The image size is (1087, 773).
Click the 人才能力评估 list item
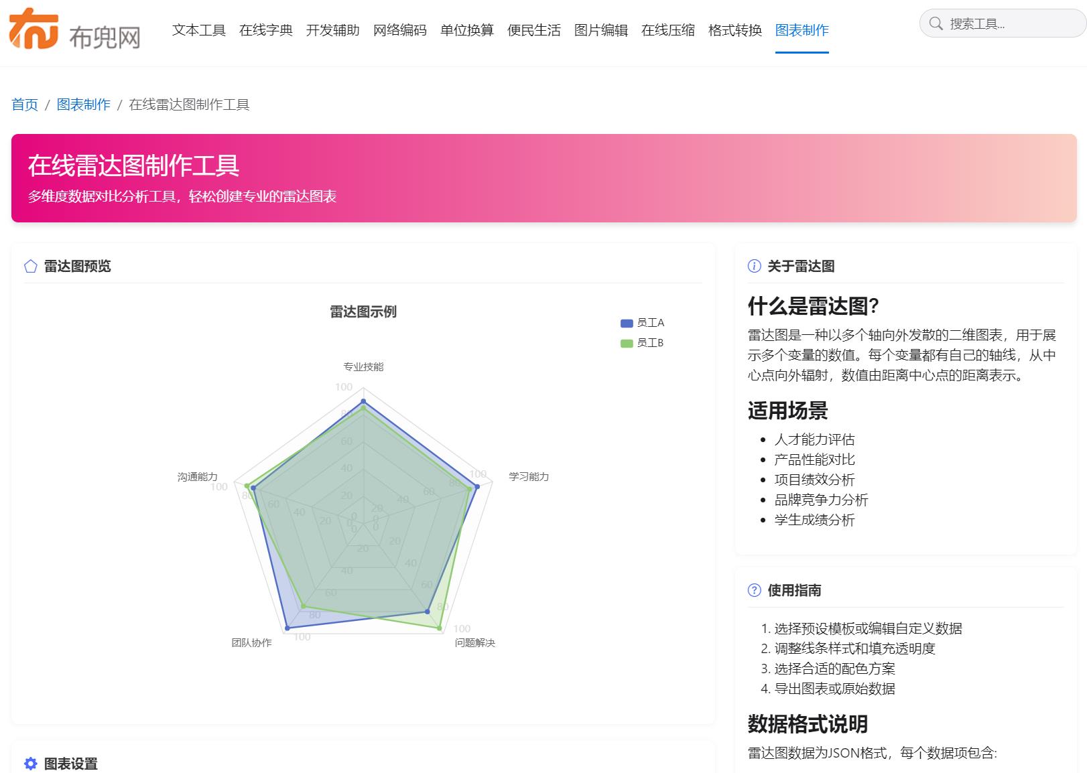coord(815,439)
